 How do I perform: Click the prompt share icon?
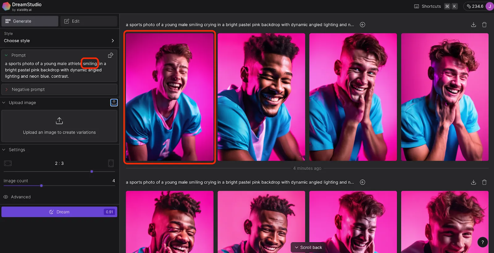tap(111, 55)
